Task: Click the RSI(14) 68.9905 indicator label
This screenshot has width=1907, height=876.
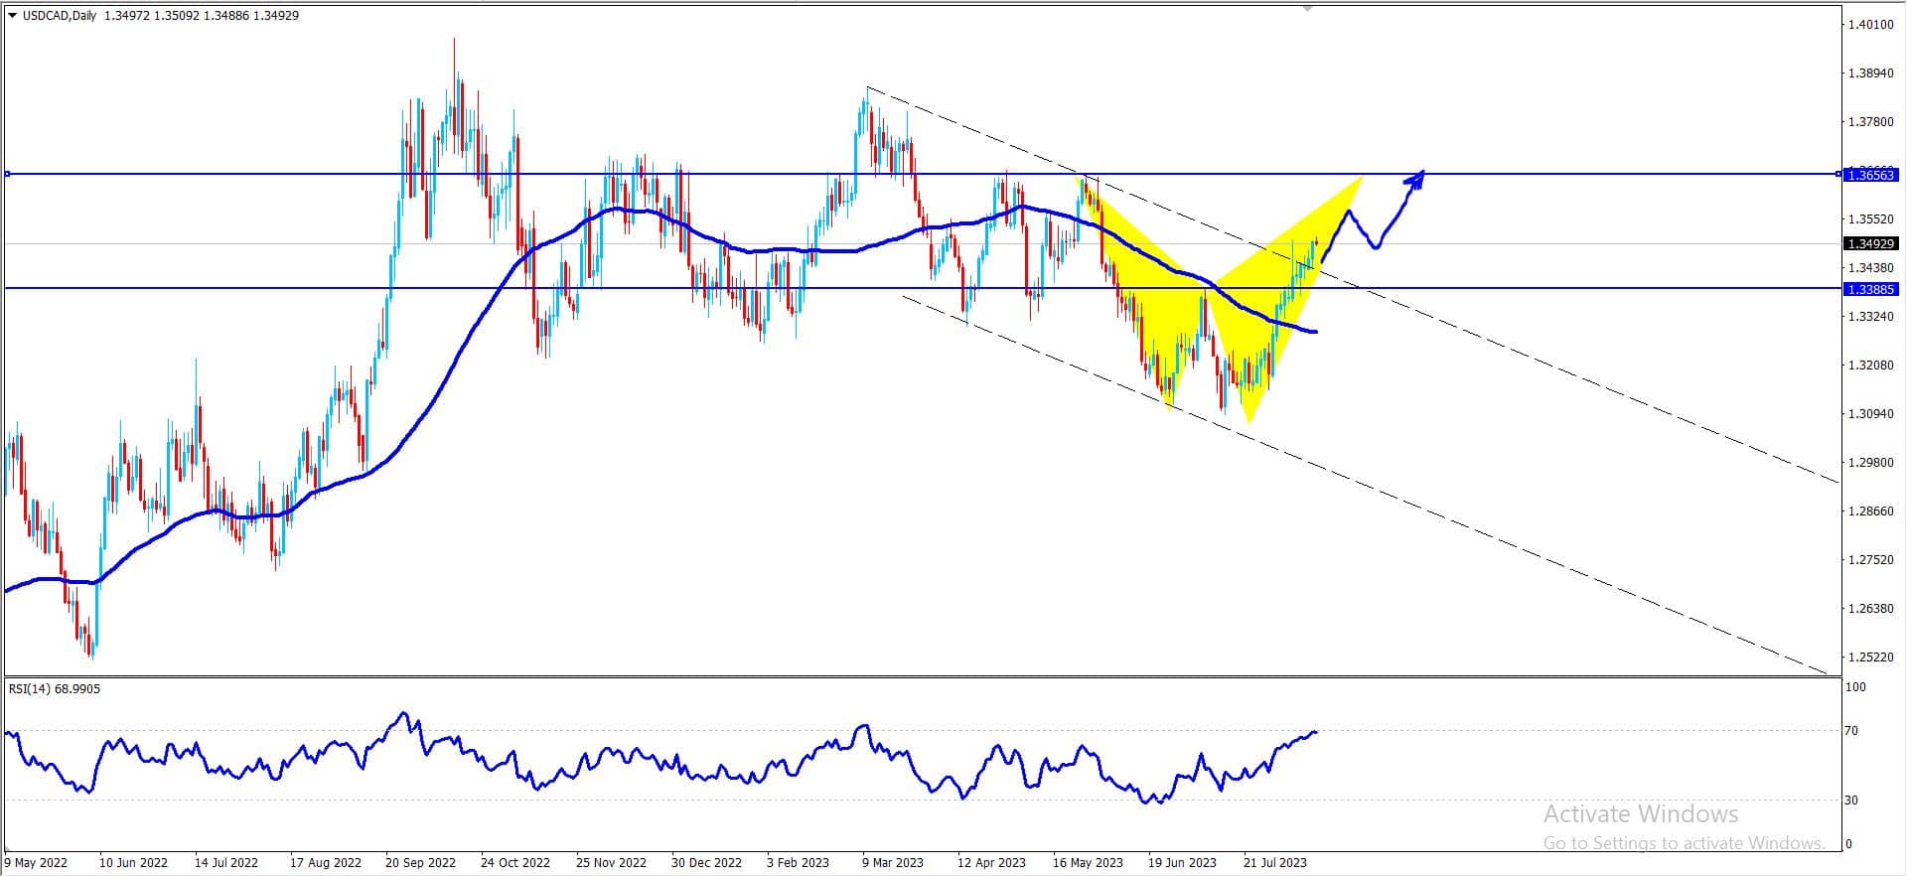Action: pyautogui.click(x=55, y=688)
